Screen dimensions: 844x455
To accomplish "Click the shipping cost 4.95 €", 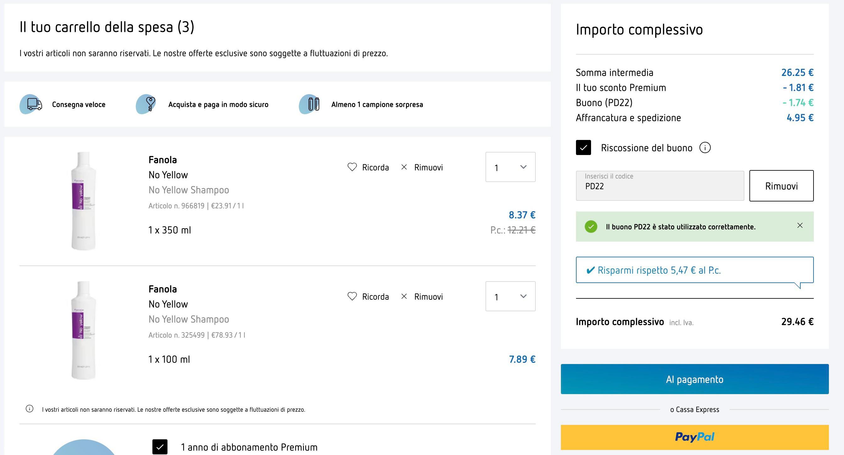I will pos(800,117).
